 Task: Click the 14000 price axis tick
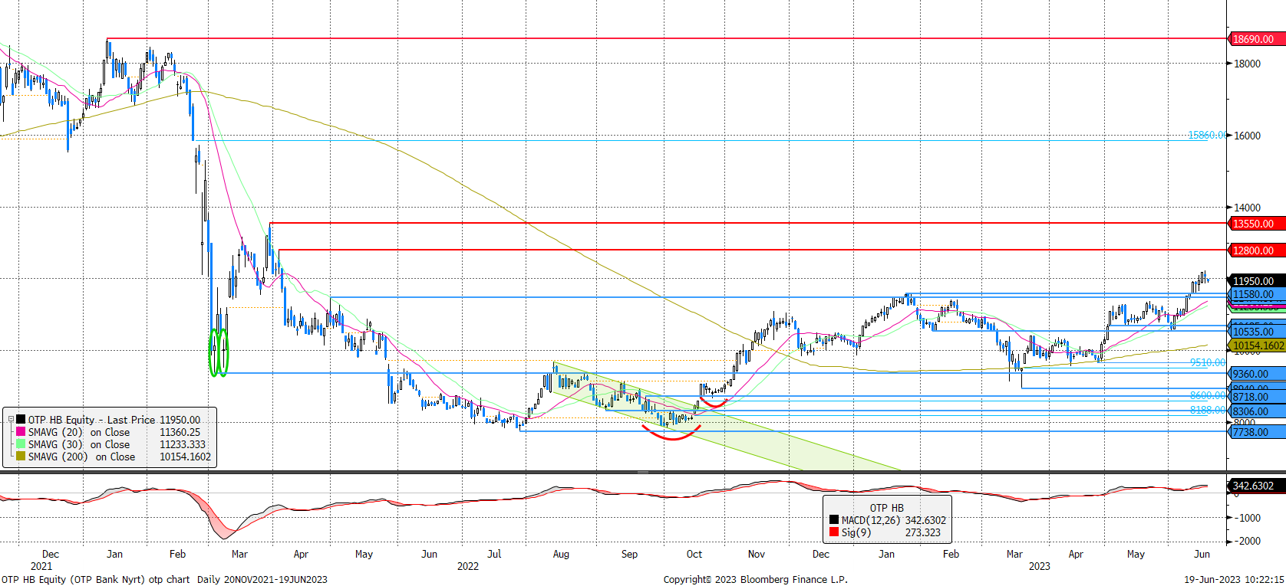pos(1247,208)
